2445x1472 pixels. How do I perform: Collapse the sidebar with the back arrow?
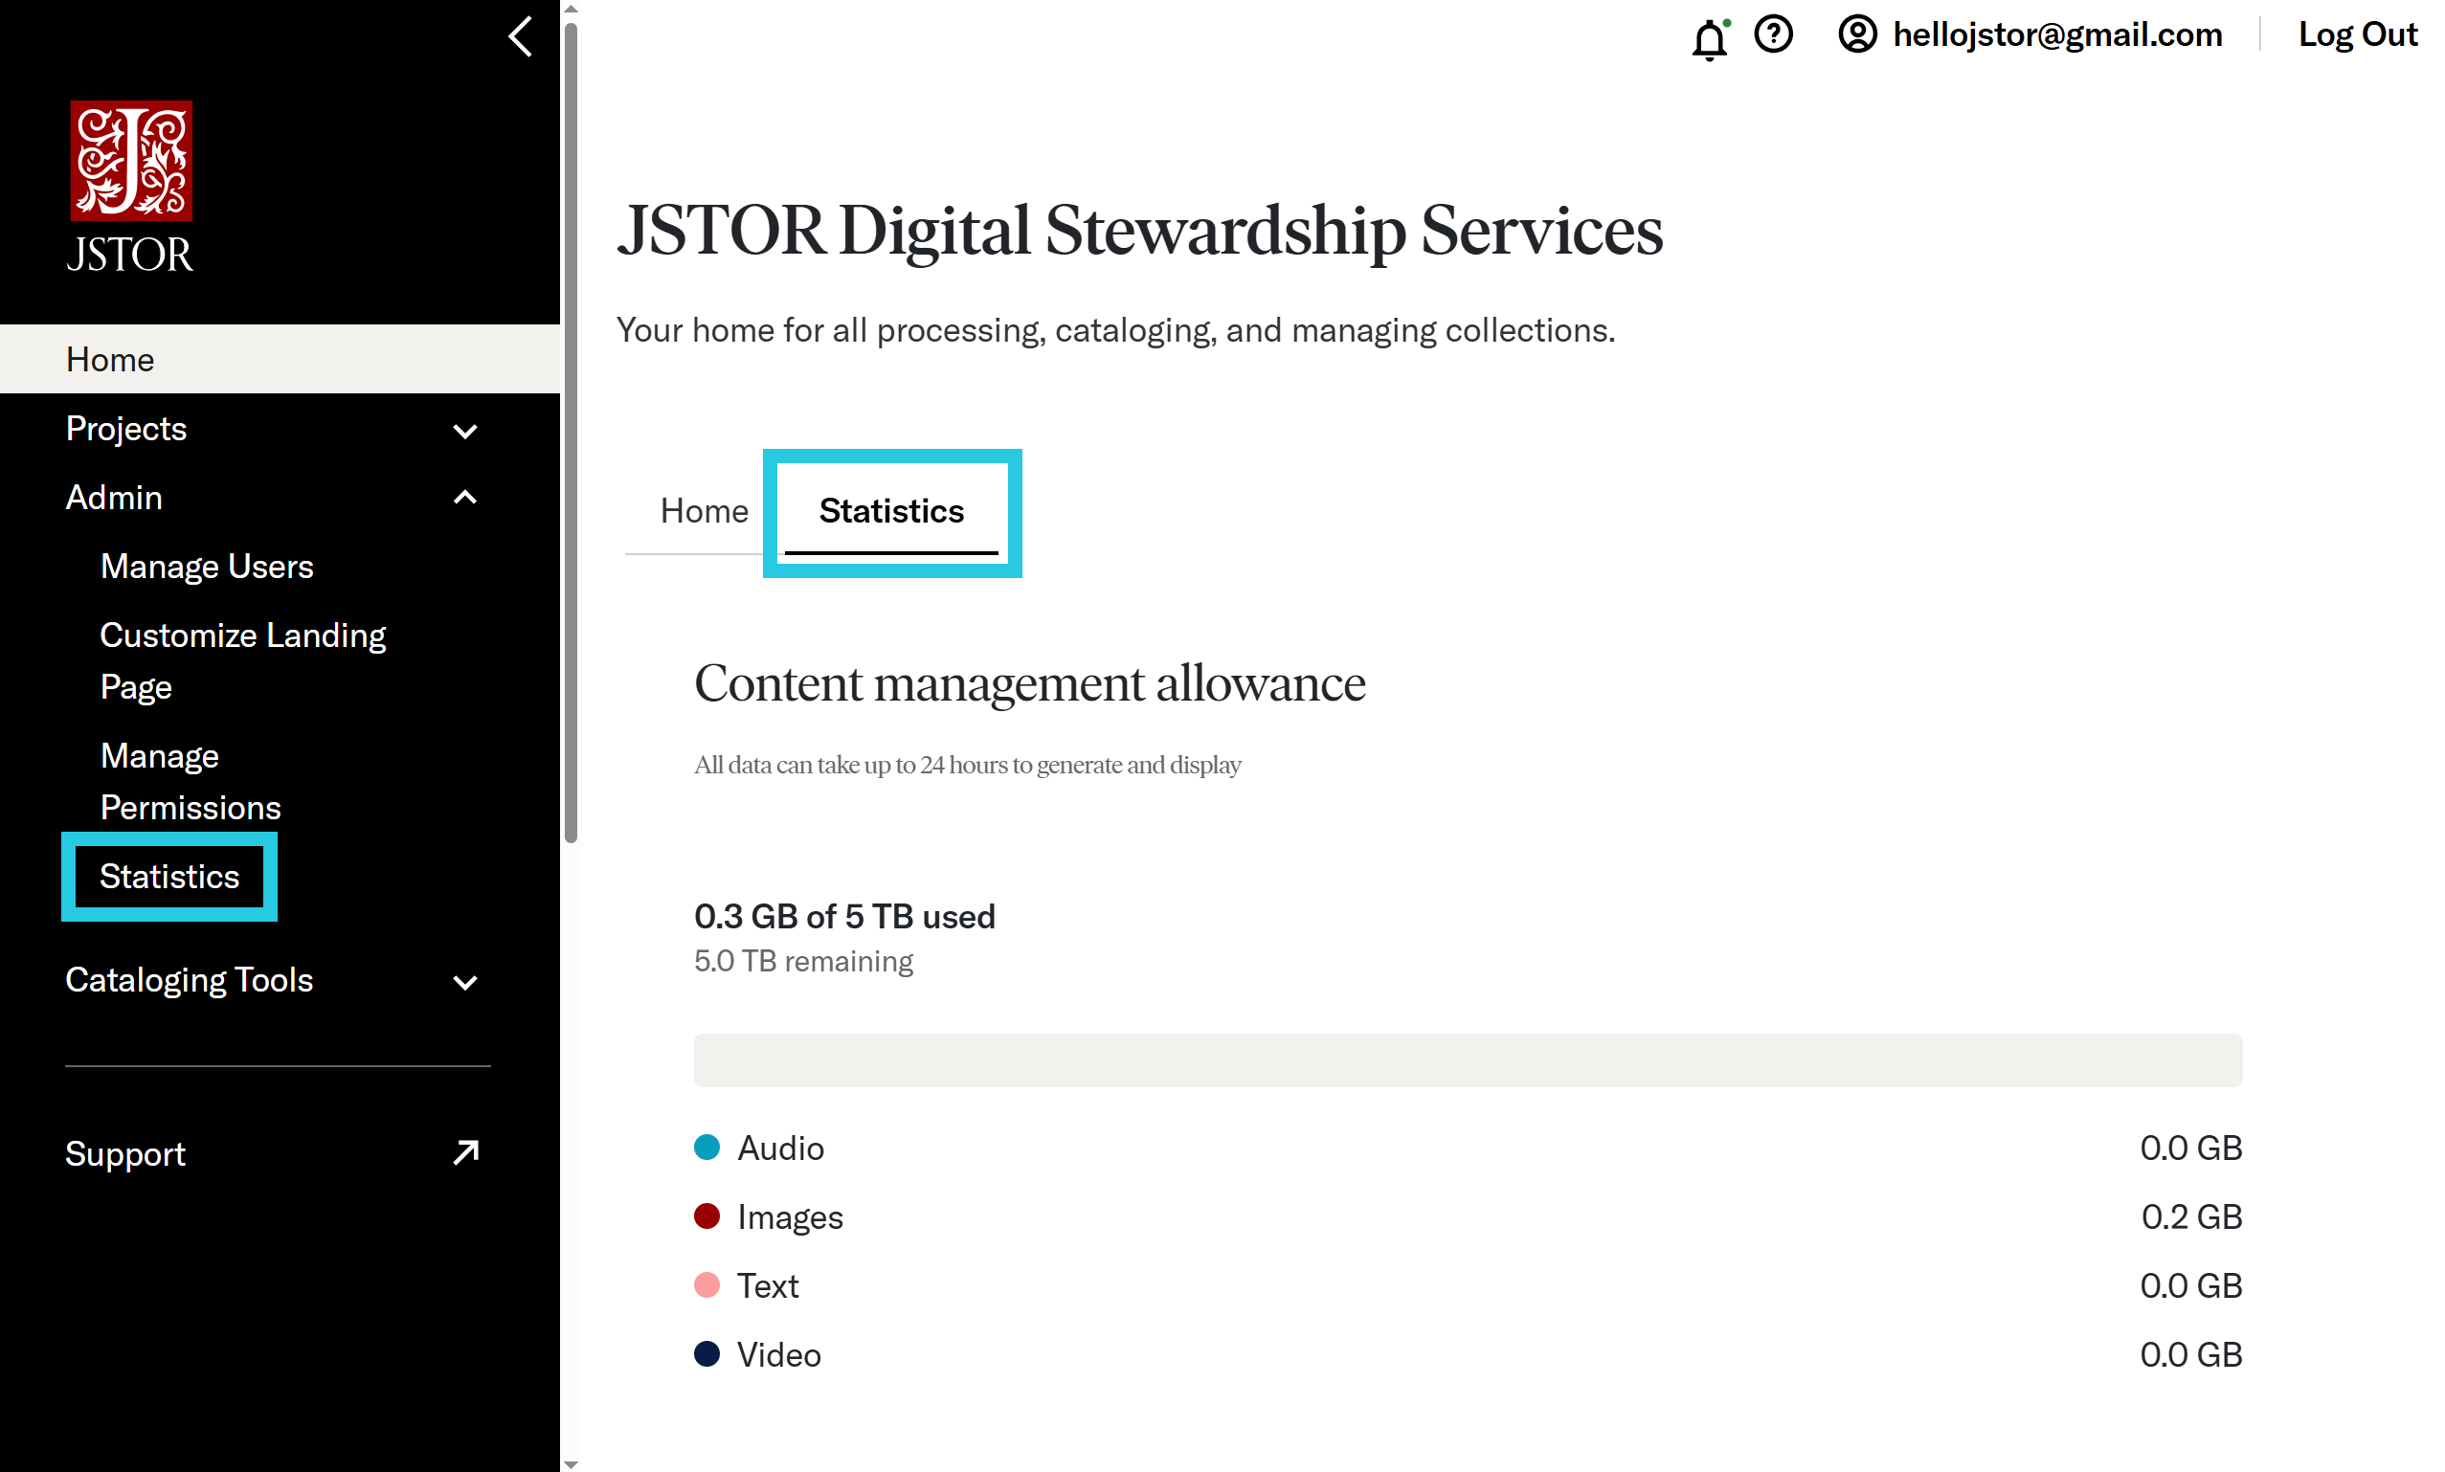pyautogui.click(x=520, y=36)
